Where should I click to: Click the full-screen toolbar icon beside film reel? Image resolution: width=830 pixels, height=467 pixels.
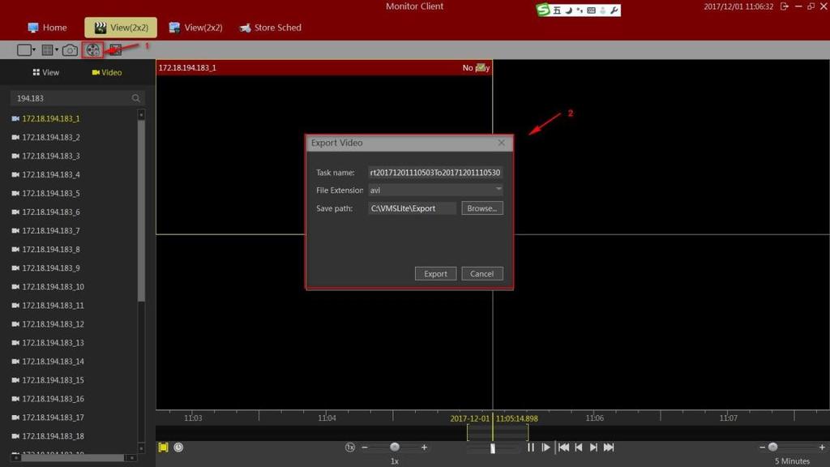[115, 49]
